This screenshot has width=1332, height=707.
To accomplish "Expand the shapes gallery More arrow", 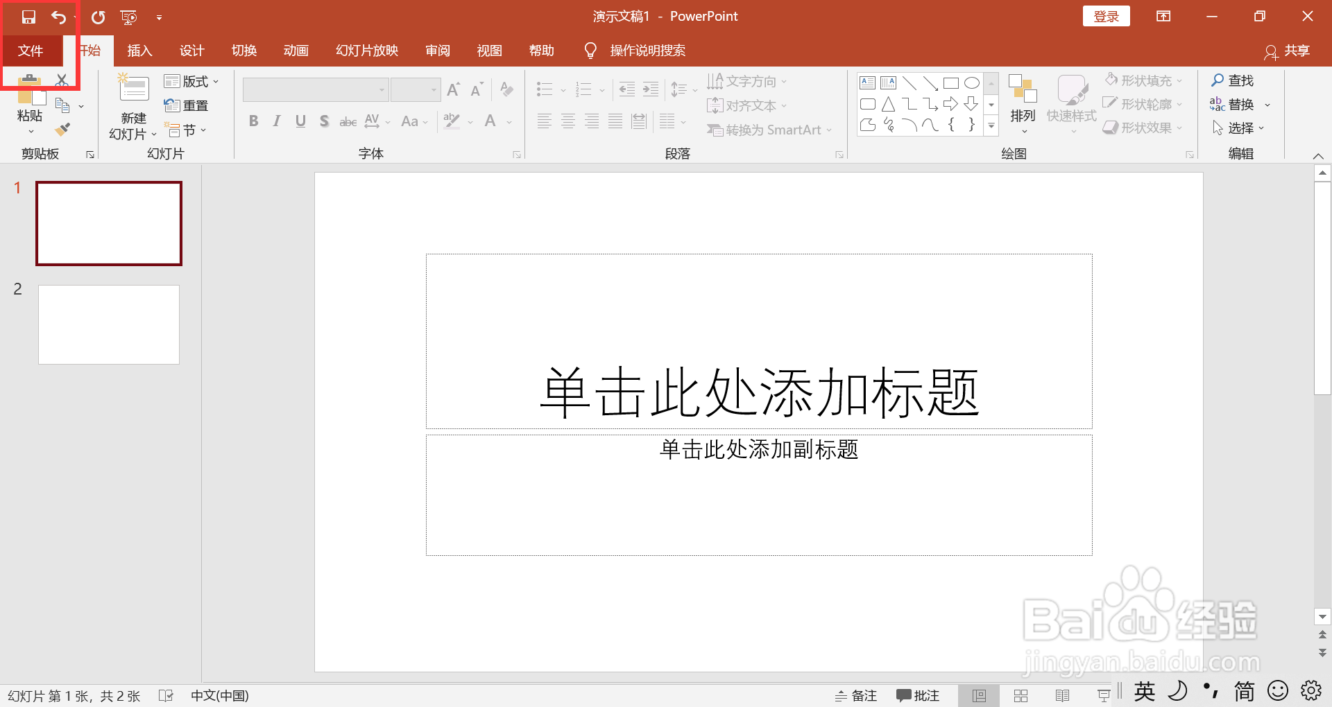I will (x=991, y=125).
